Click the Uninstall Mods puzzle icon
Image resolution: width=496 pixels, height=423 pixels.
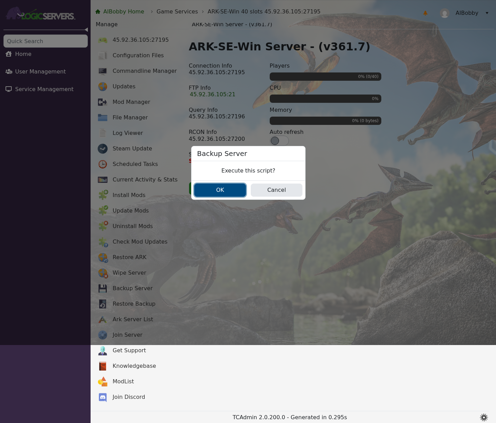(103, 226)
